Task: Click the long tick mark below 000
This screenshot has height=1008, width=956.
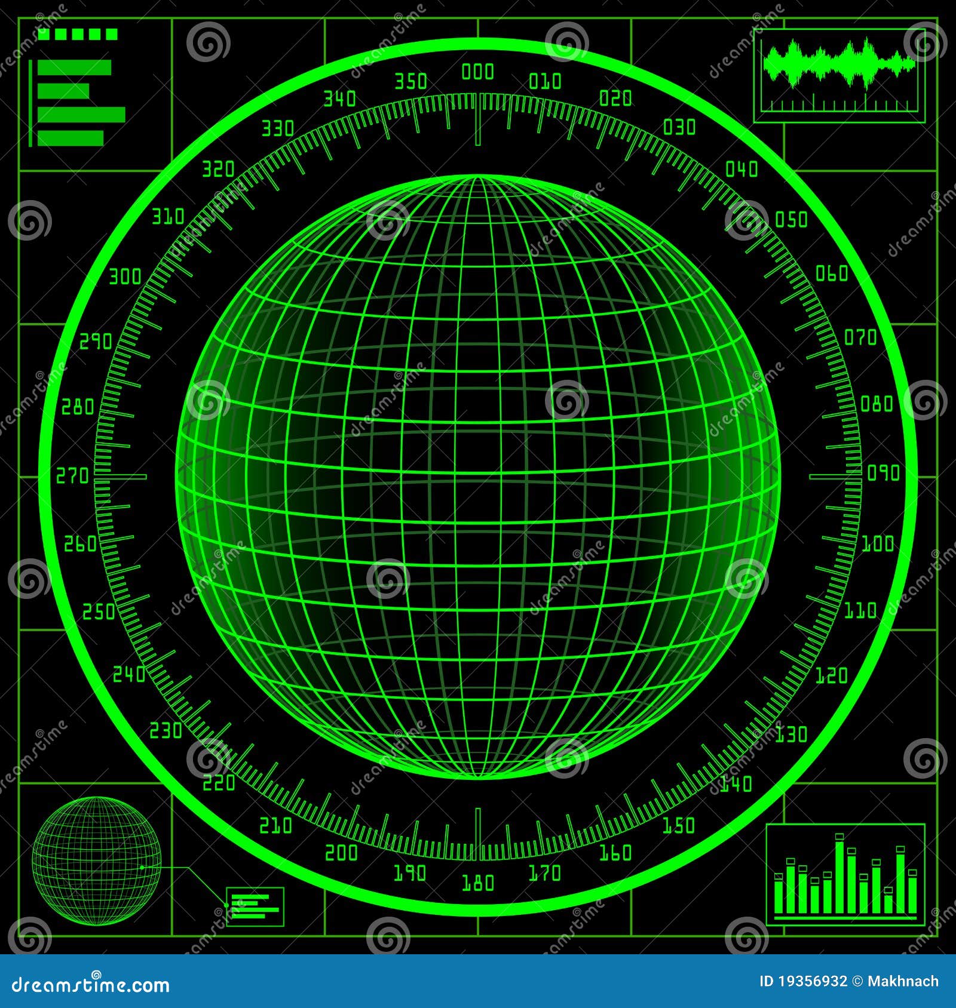Action: tap(478, 119)
